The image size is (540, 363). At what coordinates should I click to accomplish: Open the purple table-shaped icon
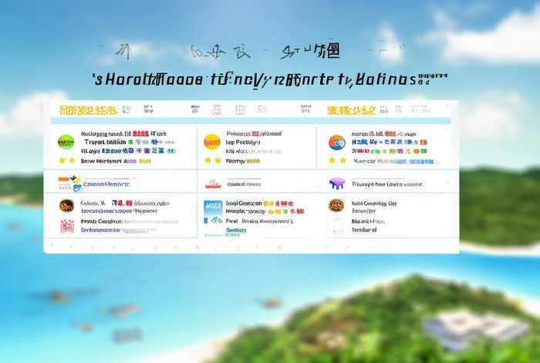pos(337,183)
